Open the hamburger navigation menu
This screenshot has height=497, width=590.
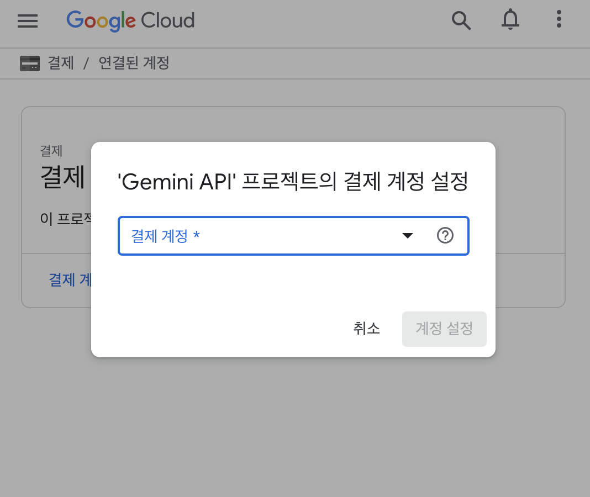coord(28,20)
